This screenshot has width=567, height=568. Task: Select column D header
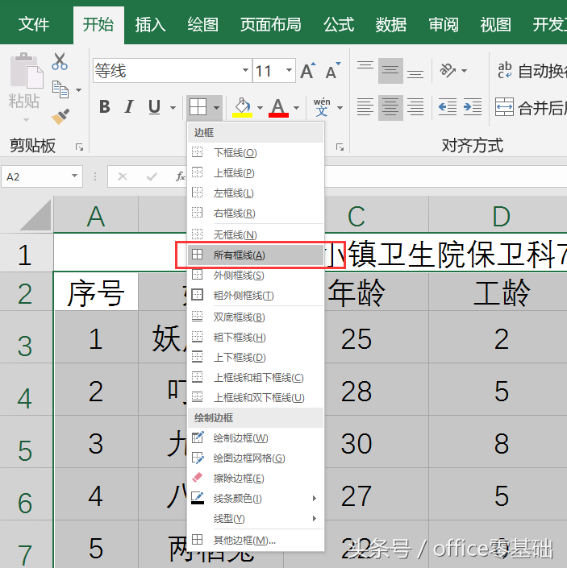(x=502, y=216)
